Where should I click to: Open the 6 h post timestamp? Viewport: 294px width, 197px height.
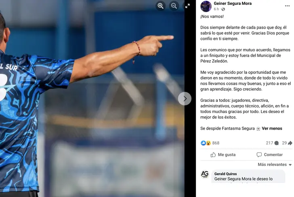pyautogui.click(x=216, y=9)
